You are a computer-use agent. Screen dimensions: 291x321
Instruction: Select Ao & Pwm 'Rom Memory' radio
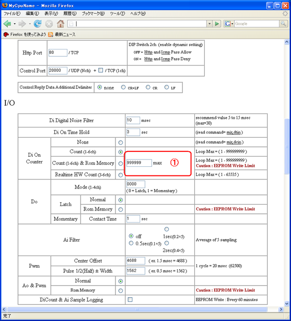[x=121, y=291]
